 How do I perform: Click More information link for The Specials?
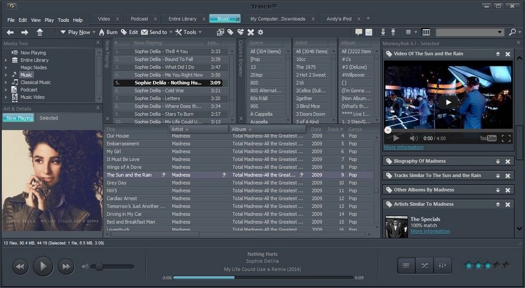431,231
